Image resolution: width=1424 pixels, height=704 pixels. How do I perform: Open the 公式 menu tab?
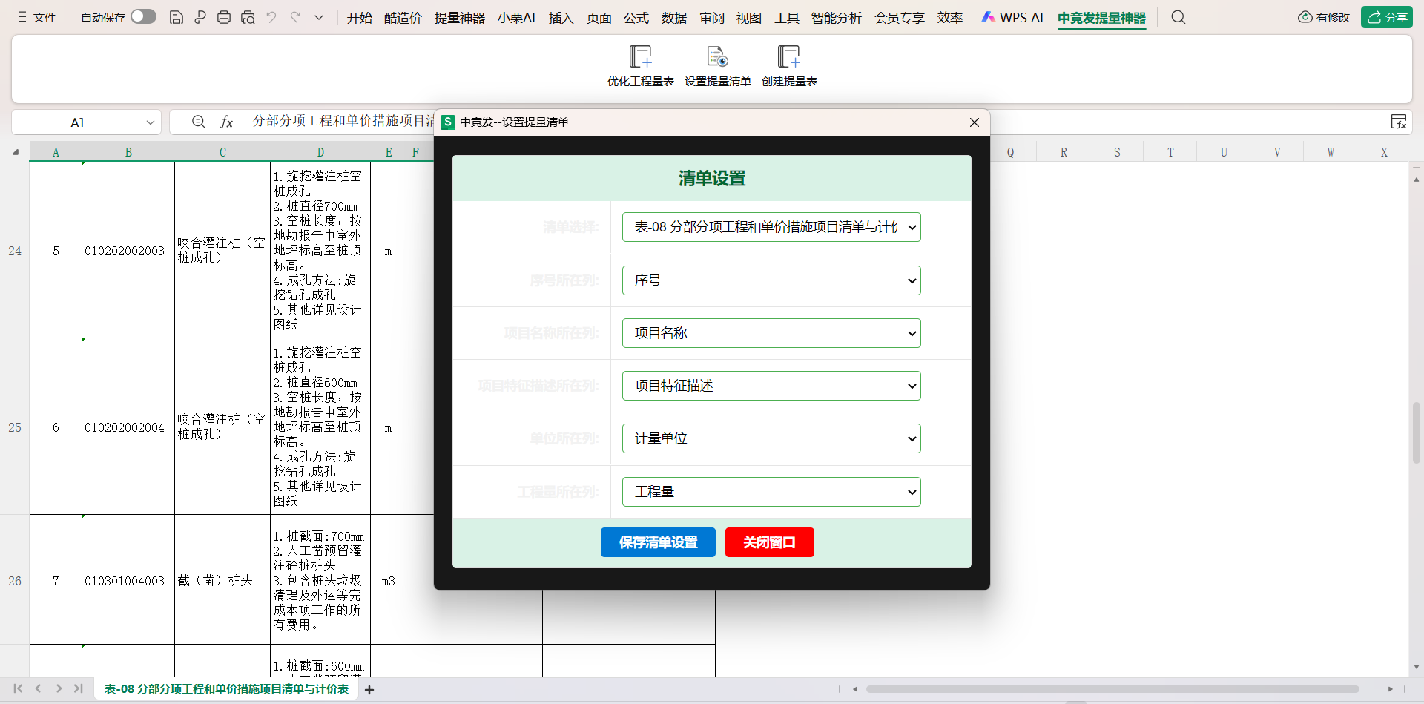tap(636, 18)
